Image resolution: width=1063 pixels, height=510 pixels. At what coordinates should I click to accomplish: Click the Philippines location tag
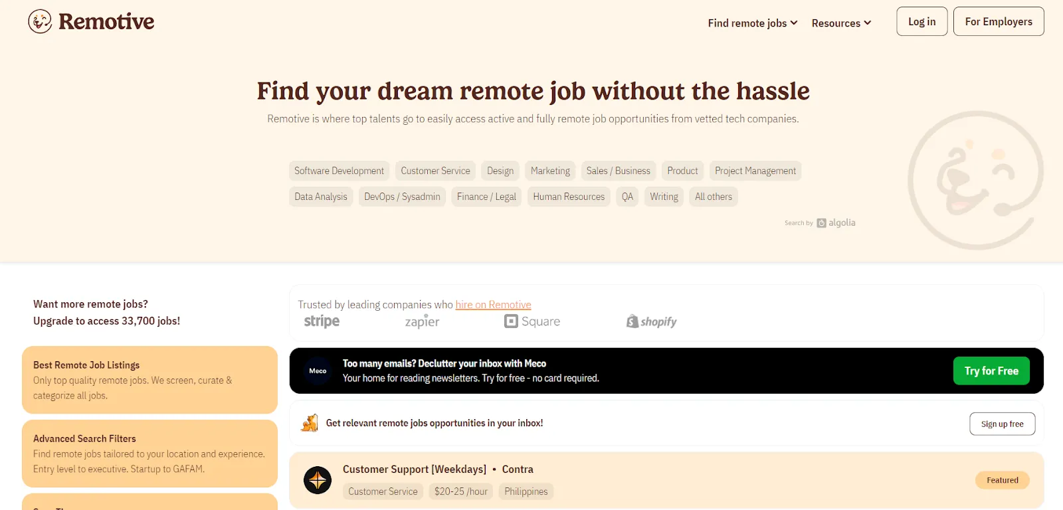(x=526, y=491)
